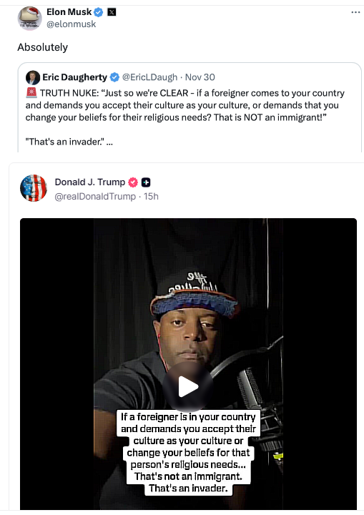Open the @EricLDaugh handle link
Viewport: 364px width, 515px height.
point(149,77)
